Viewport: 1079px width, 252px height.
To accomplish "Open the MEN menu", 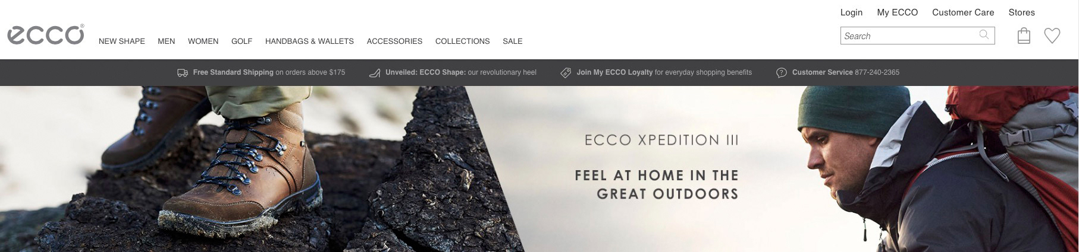I will click(x=167, y=42).
